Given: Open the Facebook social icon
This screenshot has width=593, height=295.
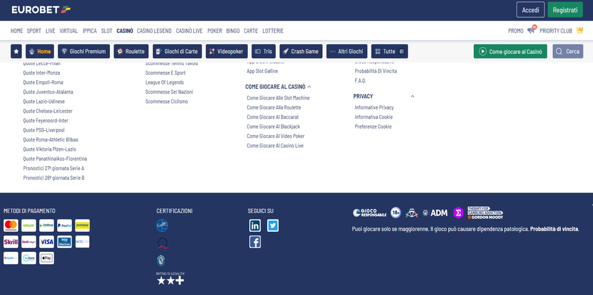Looking at the screenshot, I should coord(255,242).
